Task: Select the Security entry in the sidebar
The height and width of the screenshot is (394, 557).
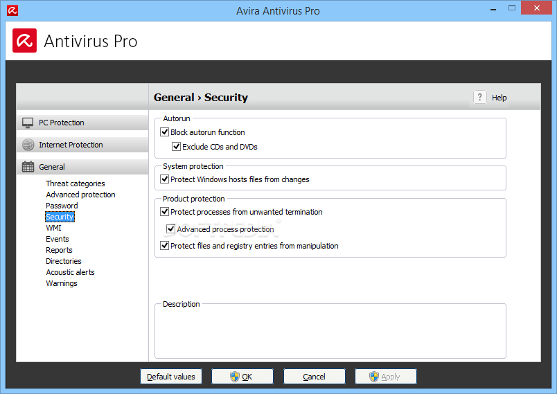Action: coord(60,217)
